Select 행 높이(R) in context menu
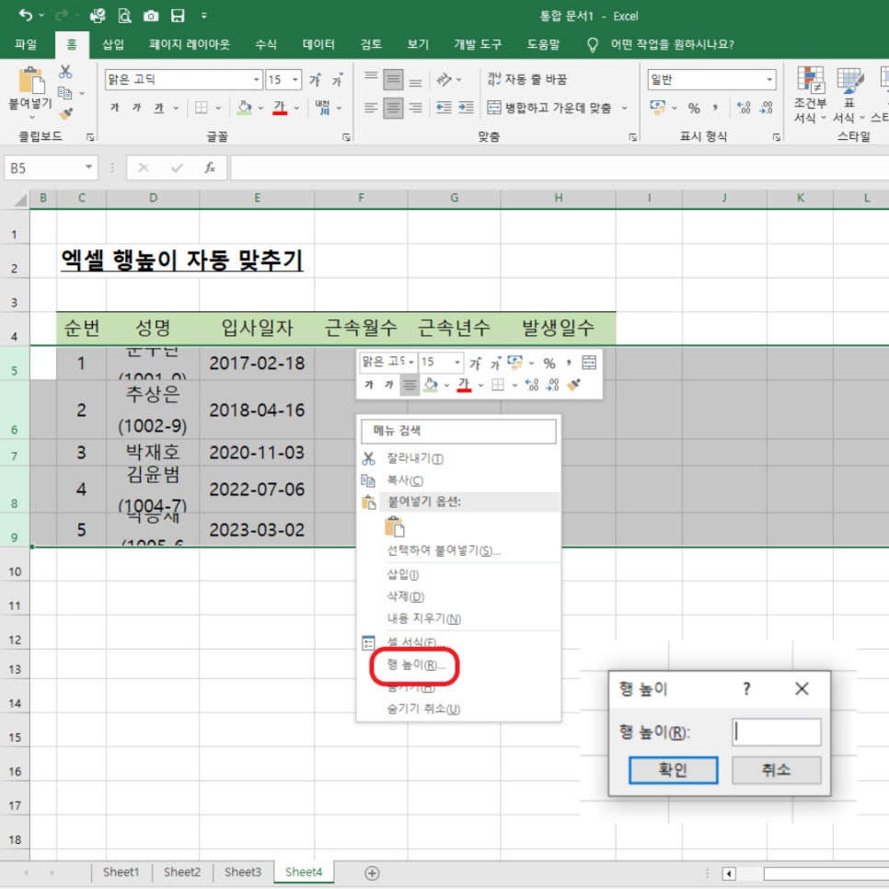 416,664
